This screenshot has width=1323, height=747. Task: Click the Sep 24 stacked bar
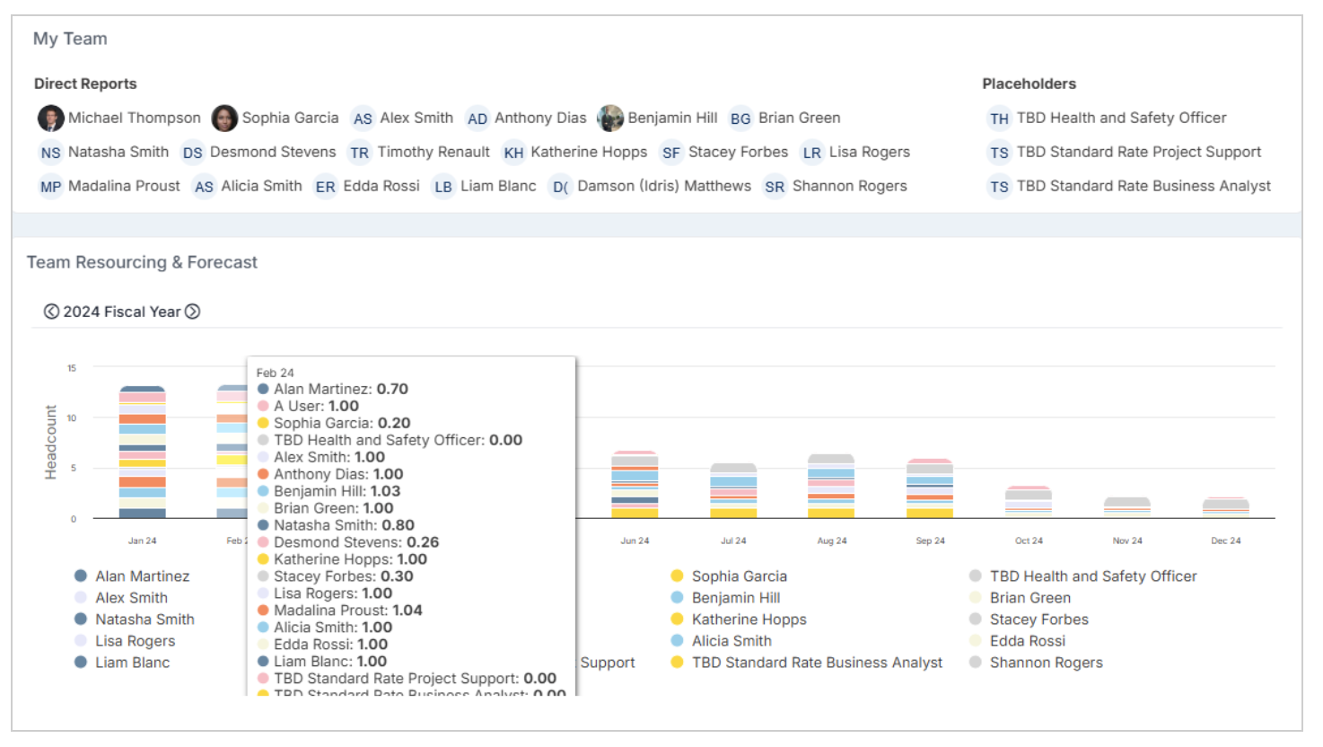[930, 488]
